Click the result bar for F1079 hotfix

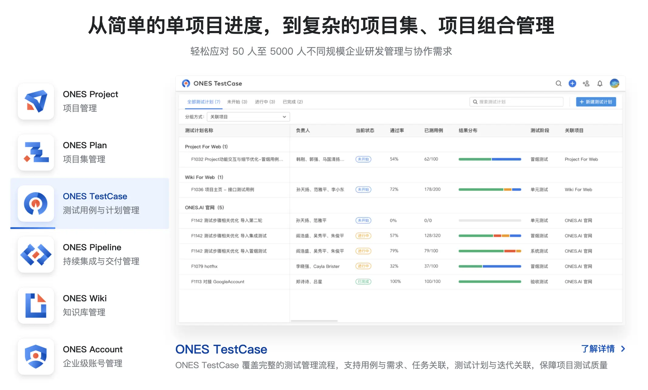[x=489, y=266]
